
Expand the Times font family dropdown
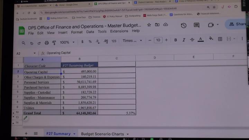pos(132,41)
